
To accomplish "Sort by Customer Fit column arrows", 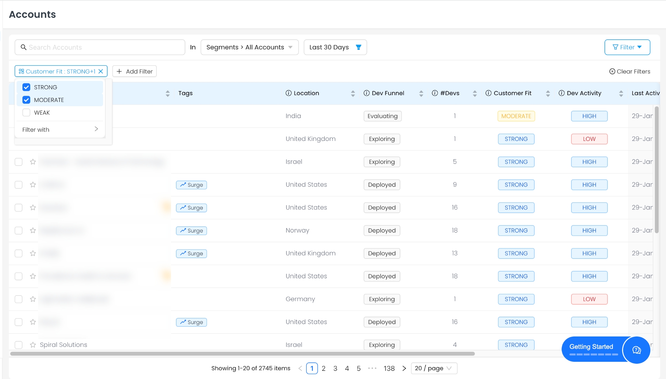I will pos(548,94).
